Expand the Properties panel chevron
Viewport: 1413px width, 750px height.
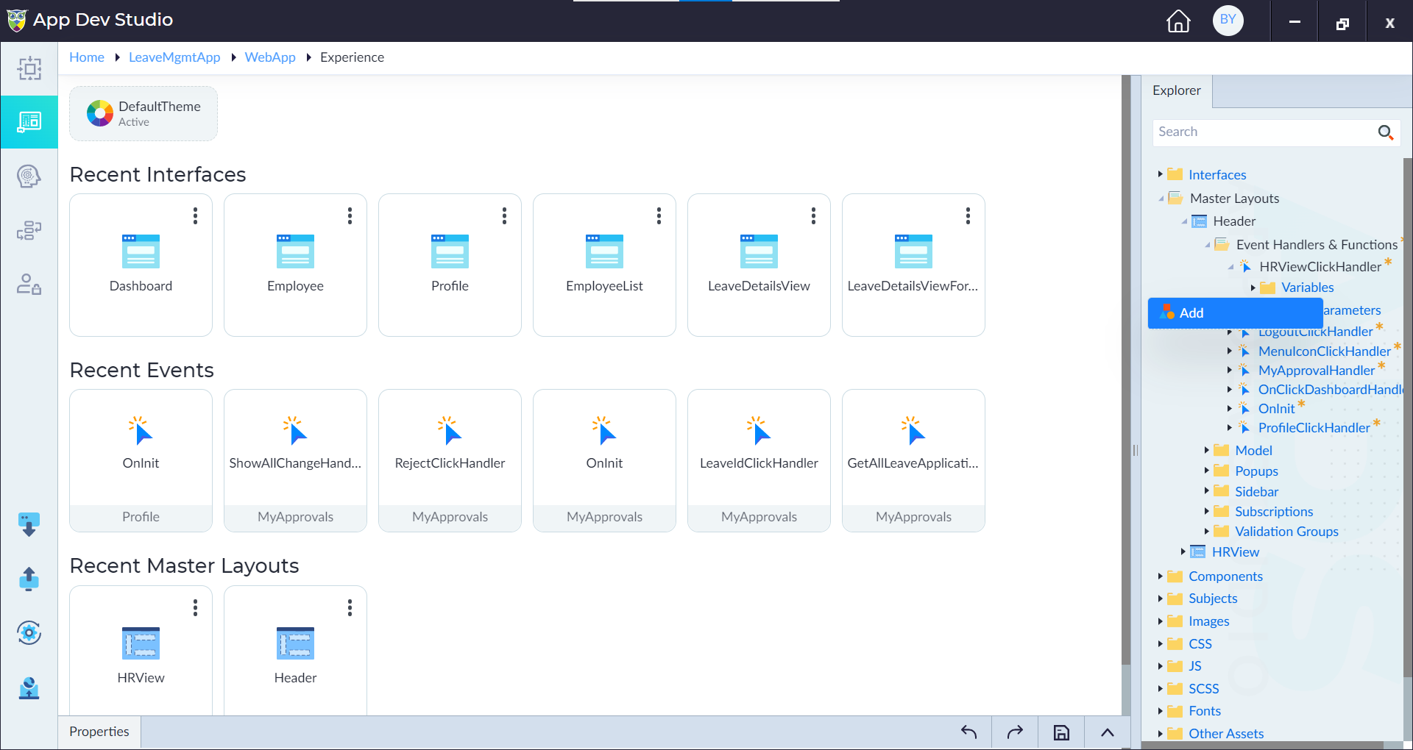tap(1108, 732)
